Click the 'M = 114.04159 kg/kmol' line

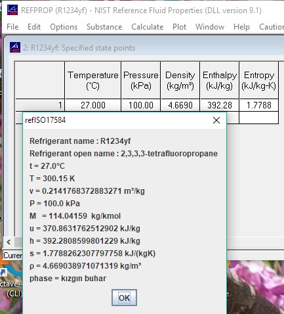point(75,216)
